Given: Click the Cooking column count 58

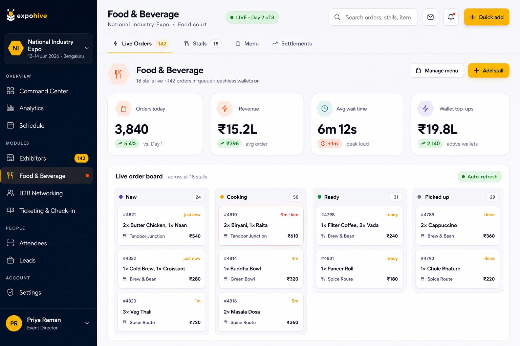Looking at the screenshot, I should [296, 197].
